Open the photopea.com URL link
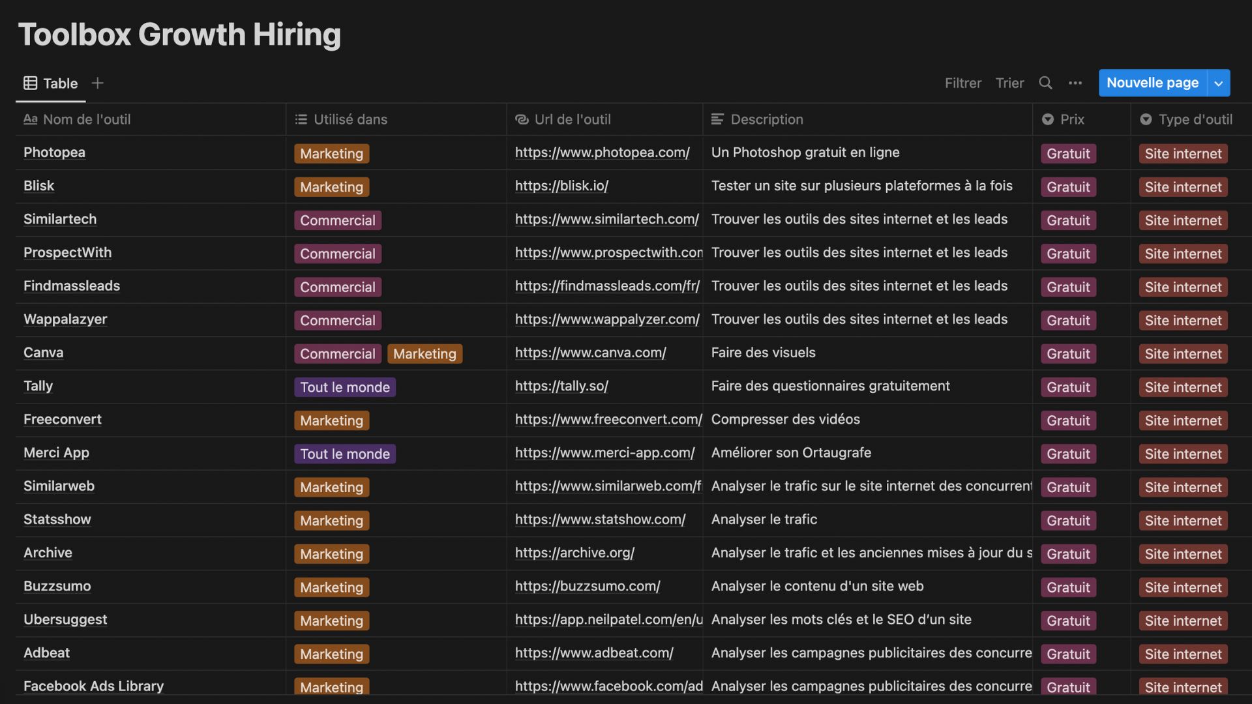 tap(602, 153)
